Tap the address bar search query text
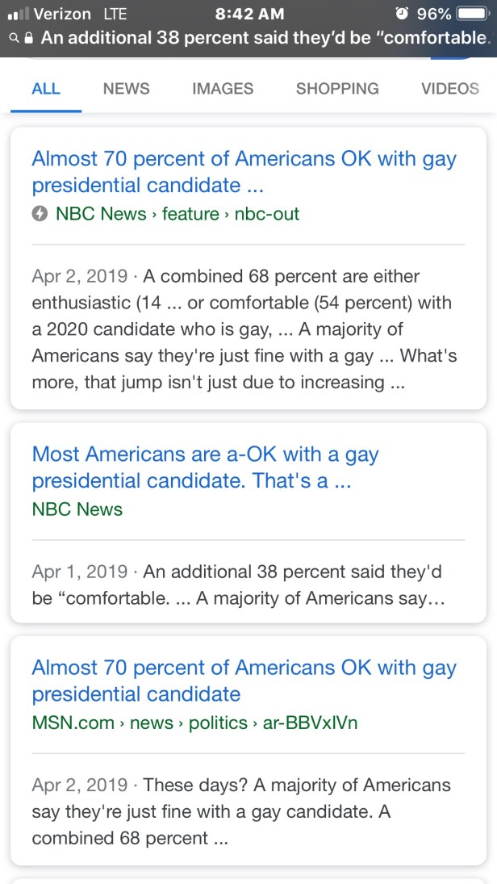 pyautogui.click(x=265, y=38)
